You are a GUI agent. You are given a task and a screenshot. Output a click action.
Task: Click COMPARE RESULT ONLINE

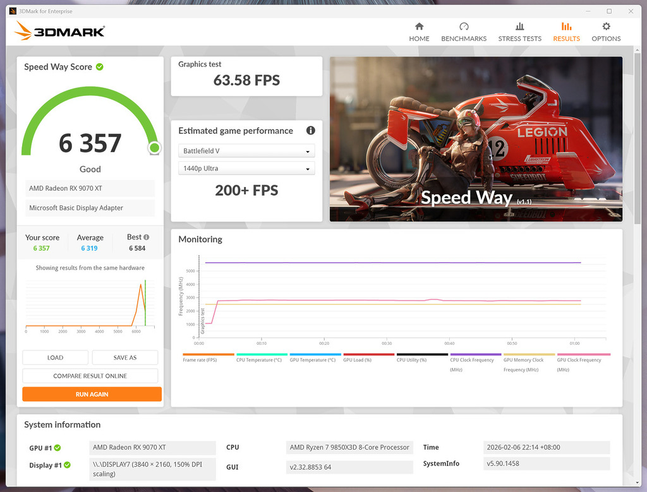(90, 375)
